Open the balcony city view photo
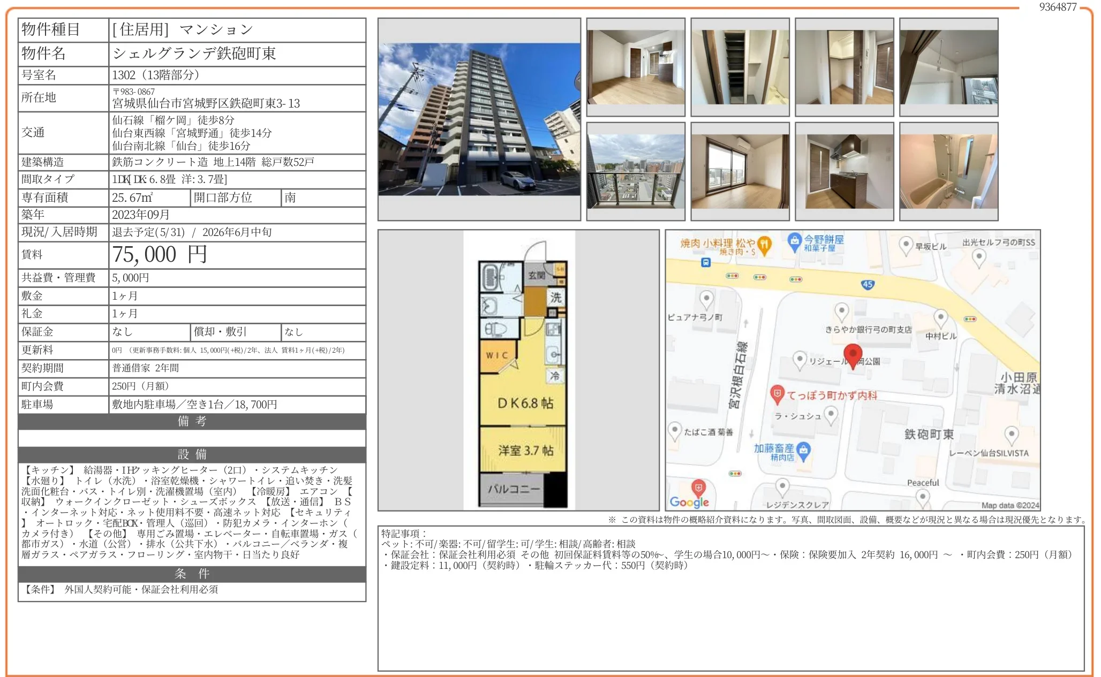This screenshot has width=1101, height=677. click(636, 171)
